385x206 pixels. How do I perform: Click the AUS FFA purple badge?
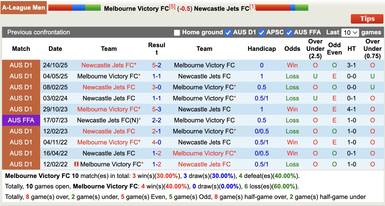click(x=21, y=120)
